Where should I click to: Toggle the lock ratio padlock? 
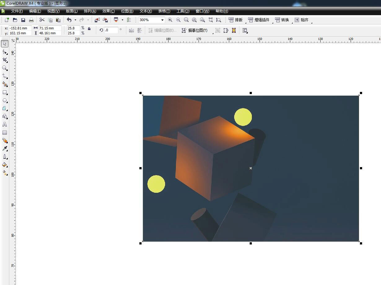point(89,29)
